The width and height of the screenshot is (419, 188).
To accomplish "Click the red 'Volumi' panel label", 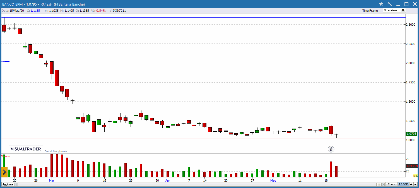I will (x=6, y=156).
